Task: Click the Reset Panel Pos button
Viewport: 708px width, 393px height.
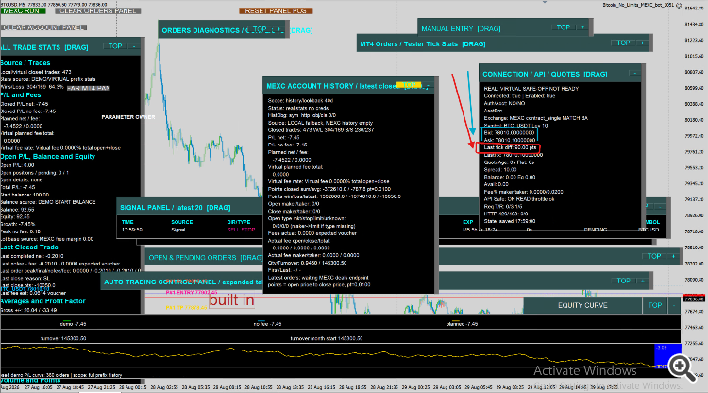Action: click(x=276, y=10)
